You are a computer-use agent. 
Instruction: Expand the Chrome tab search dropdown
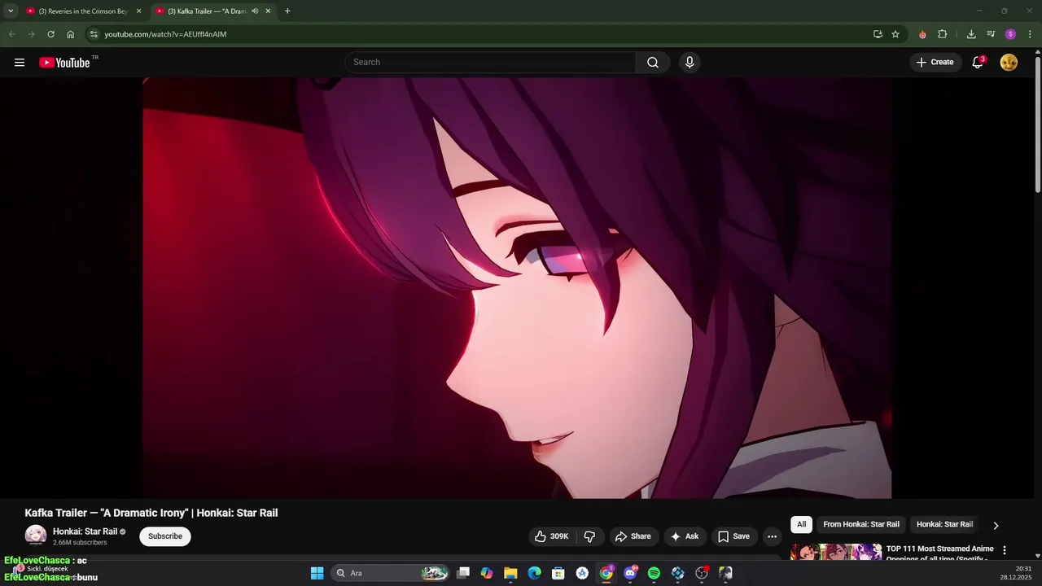(11, 11)
